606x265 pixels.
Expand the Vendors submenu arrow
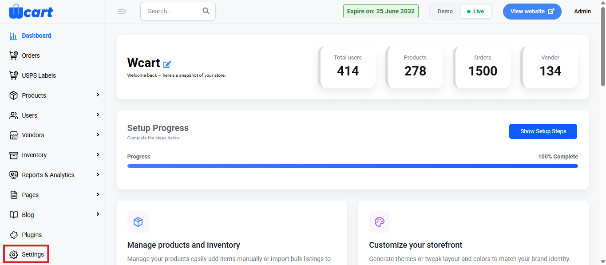pos(98,134)
